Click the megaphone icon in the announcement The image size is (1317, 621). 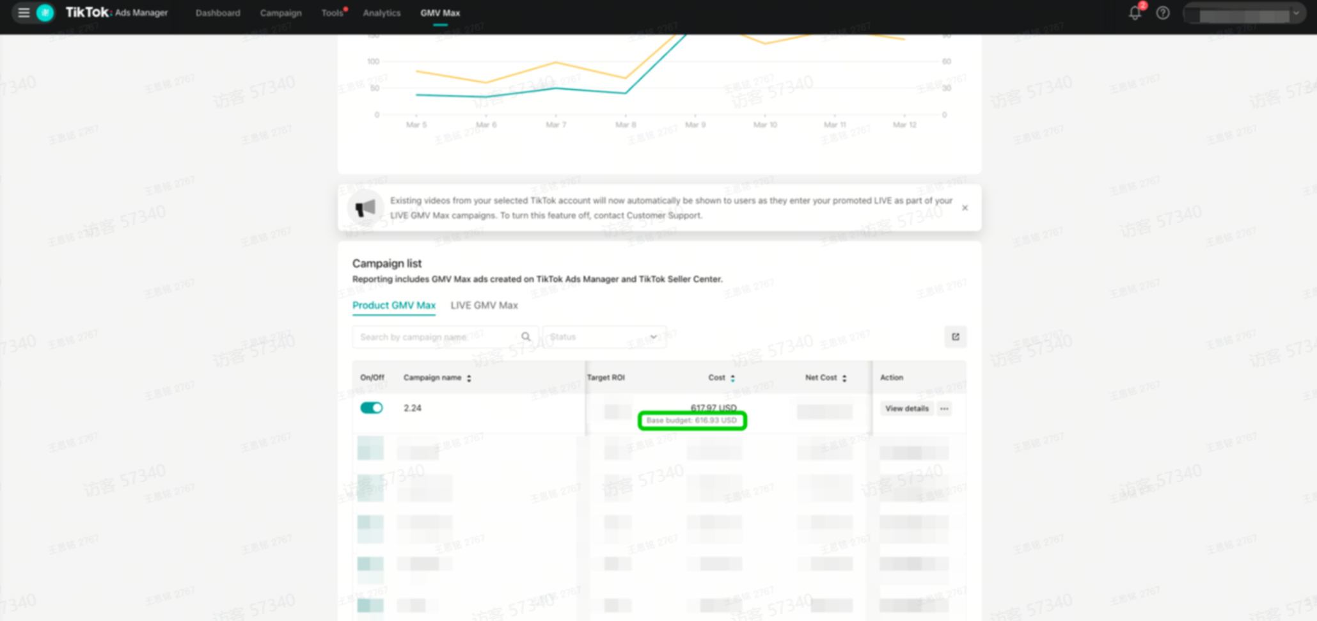click(x=365, y=208)
